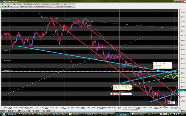Switch to Deleted Items taskbar button
Viewport: 186px width, 116px height.
pyautogui.click(x=76, y=114)
